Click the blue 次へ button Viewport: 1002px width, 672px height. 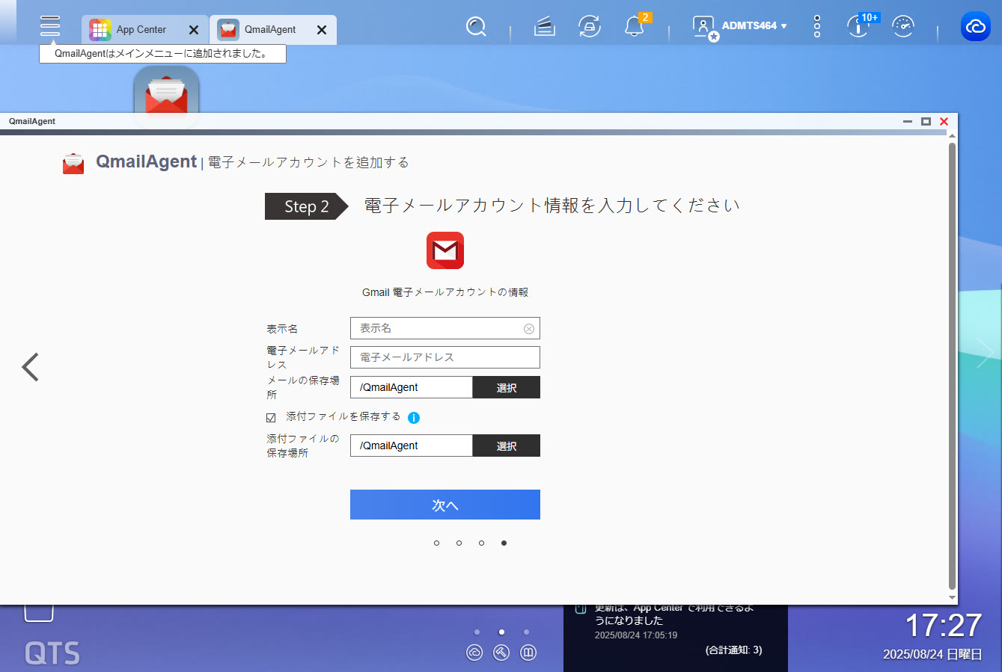tap(445, 505)
